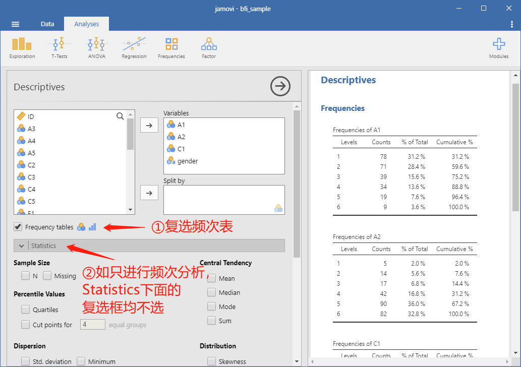Viewport: 521px width, 367px height.
Task: Open the hamburger main menu
Action: (x=15, y=24)
